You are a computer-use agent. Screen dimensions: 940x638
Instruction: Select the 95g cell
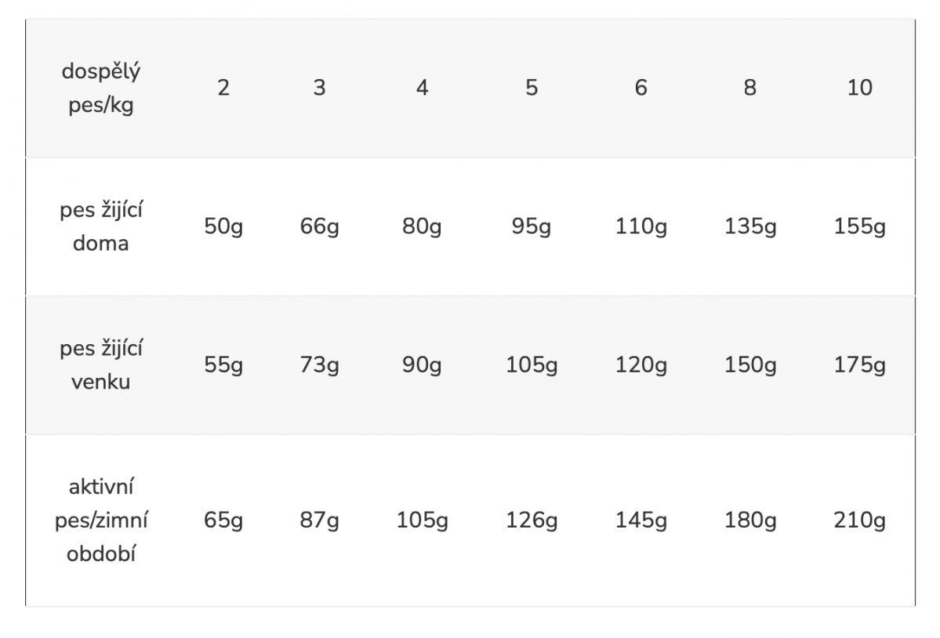[x=532, y=227]
